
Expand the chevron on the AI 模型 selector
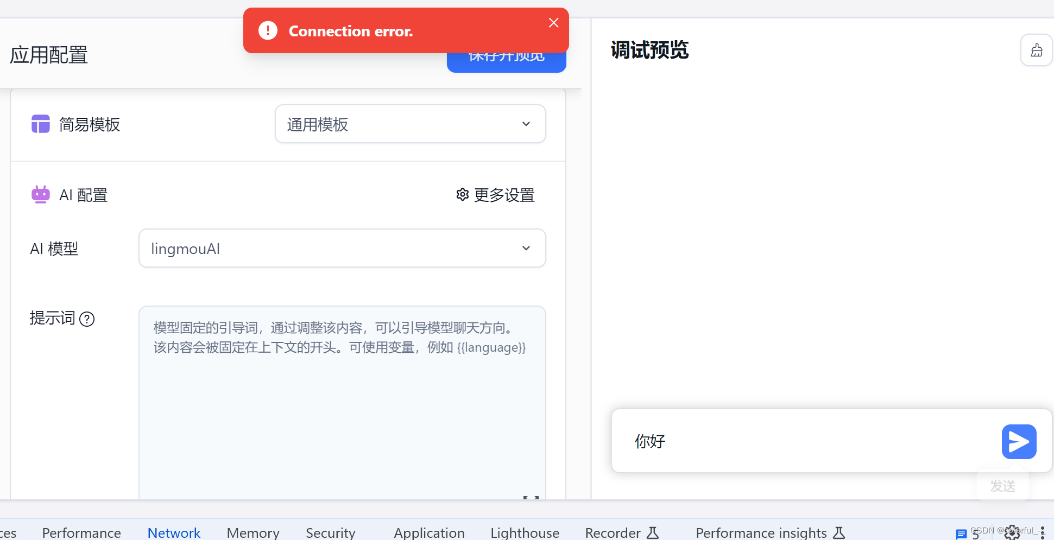[x=526, y=248]
